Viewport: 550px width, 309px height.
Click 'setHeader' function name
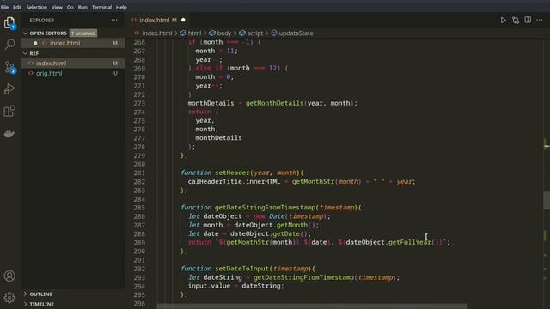232,173
